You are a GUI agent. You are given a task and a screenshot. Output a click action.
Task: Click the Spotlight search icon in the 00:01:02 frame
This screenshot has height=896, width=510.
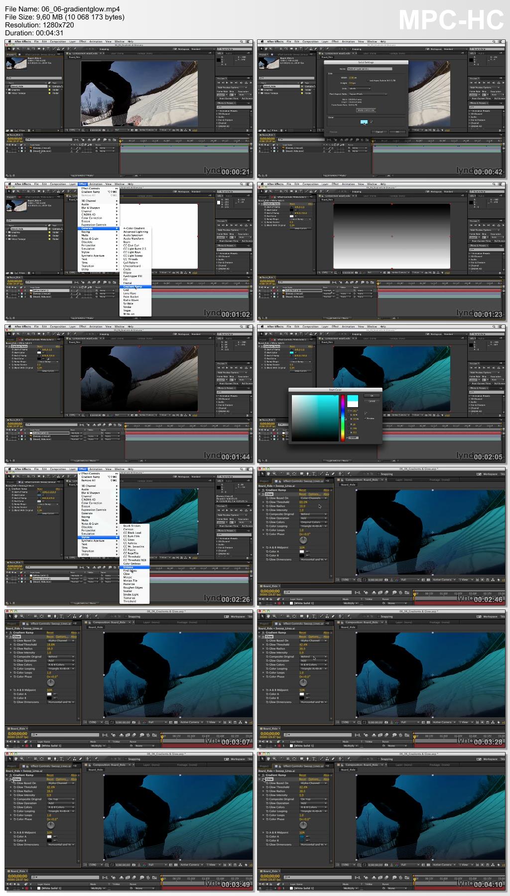[x=242, y=184]
